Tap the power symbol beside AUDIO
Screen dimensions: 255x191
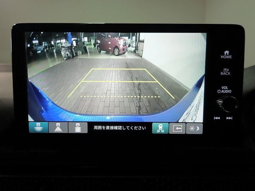(219, 91)
